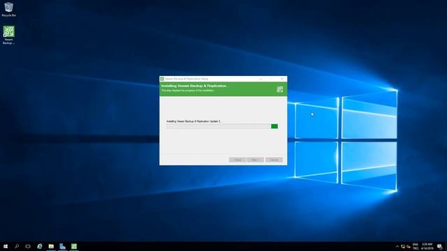Click the Back button in setup
The width and height of the screenshot is (447, 251).
tap(237, 160)
